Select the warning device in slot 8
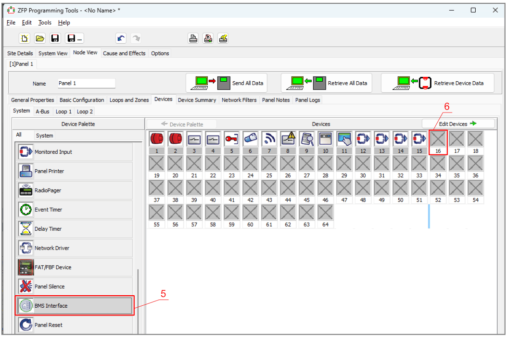The image size is (507, 338). (x=288, y=139)
